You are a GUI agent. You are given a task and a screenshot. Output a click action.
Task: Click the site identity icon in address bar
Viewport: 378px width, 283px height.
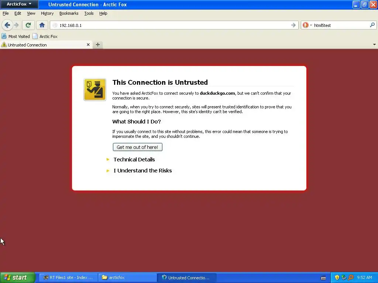point(55,25)
